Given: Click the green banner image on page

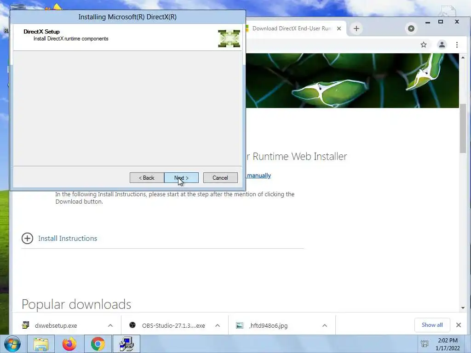Looking at the screenshot, I should pyautogui.click(x=353, y=81).
